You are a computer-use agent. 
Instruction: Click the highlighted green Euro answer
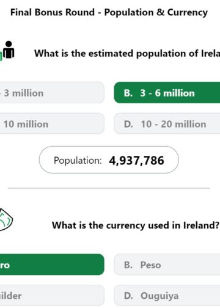(52, 265)
